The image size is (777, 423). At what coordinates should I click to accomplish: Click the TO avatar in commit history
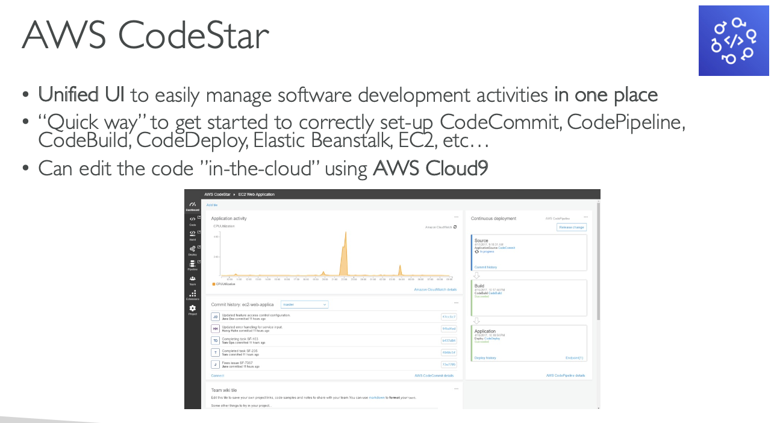pos(215,340)
